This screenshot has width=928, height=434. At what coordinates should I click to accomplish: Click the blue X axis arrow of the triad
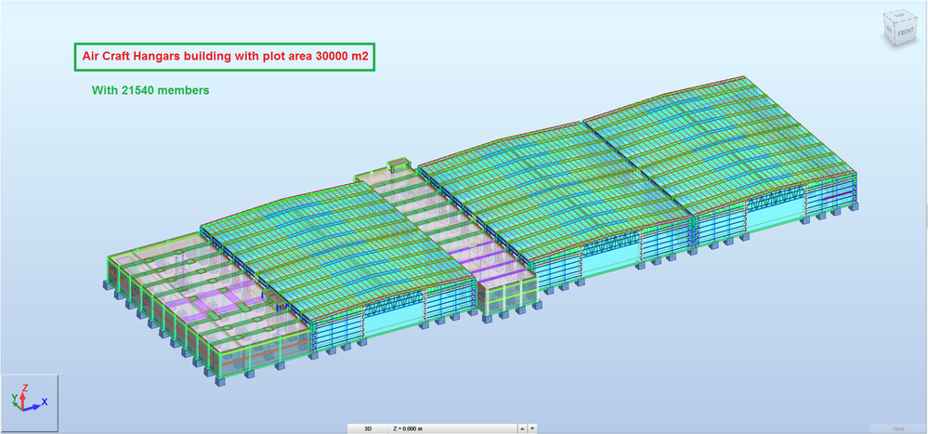33,406
